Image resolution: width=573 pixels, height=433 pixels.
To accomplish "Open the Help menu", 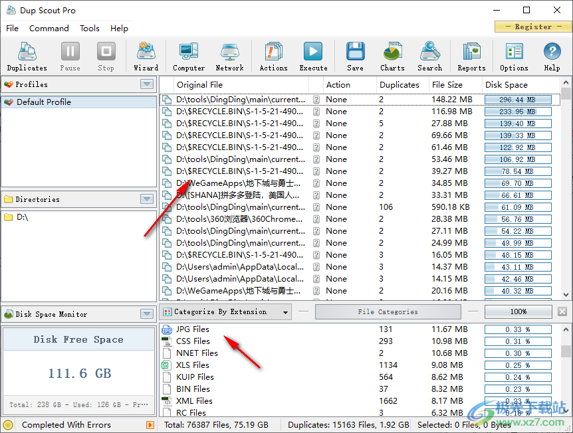I will pyautogui.click(x=119, y=29).
